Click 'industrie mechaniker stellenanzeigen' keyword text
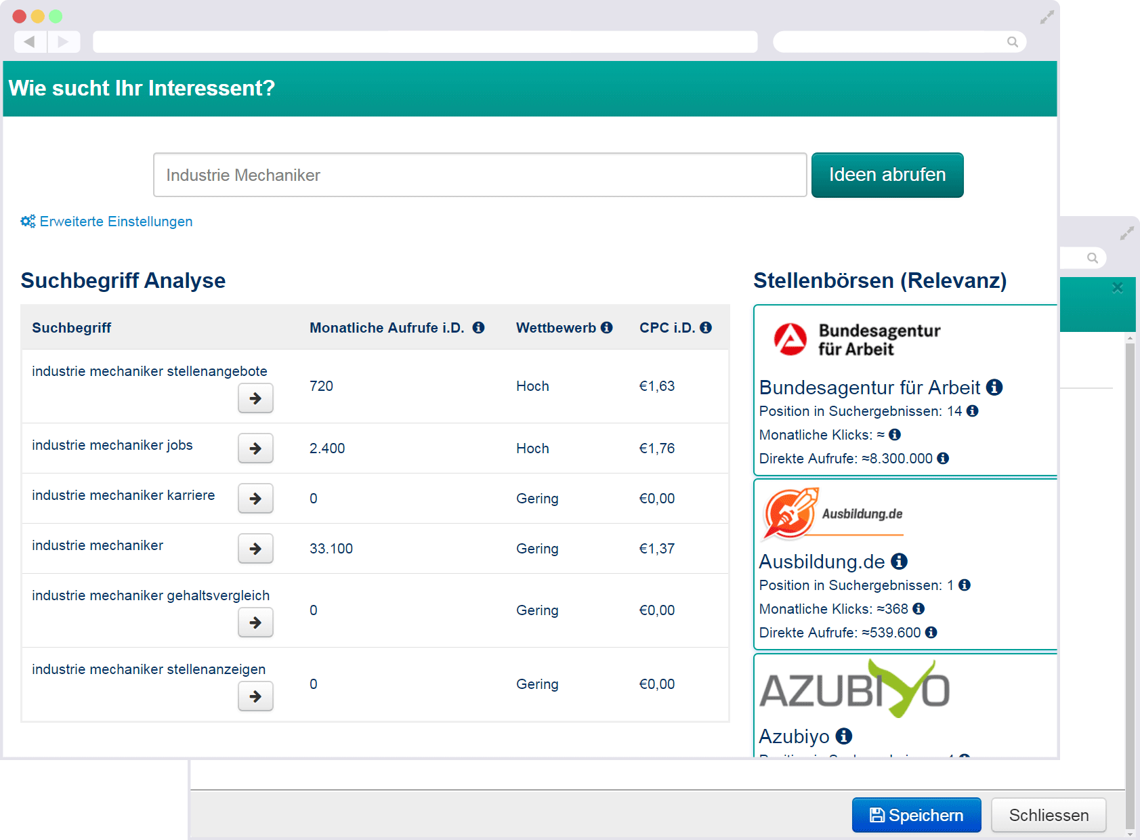The width and height of the screenshot is (1140, 840). [149, 669]
